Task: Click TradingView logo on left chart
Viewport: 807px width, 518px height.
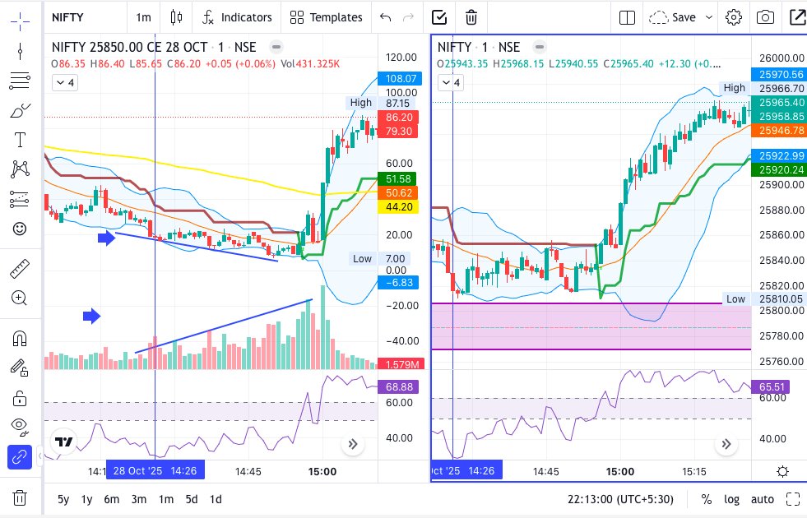Action: coord(64,442)
